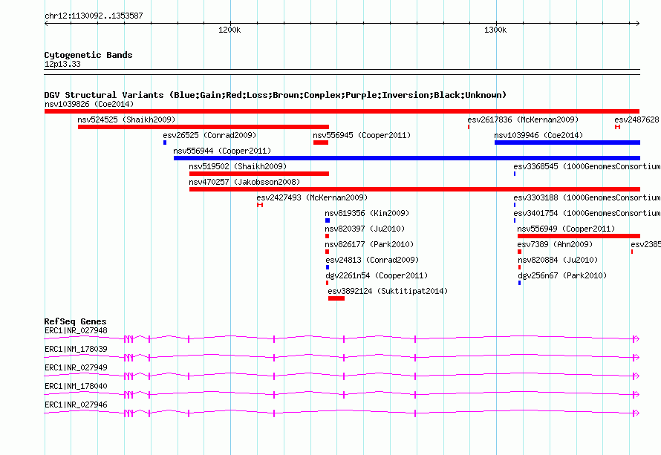Click the blue dgv256n67 gain marker
This screenshot has height=455, width=661.
(519, 283)
